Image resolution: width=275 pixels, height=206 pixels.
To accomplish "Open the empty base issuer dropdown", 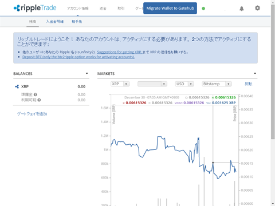I will [152, 84].
